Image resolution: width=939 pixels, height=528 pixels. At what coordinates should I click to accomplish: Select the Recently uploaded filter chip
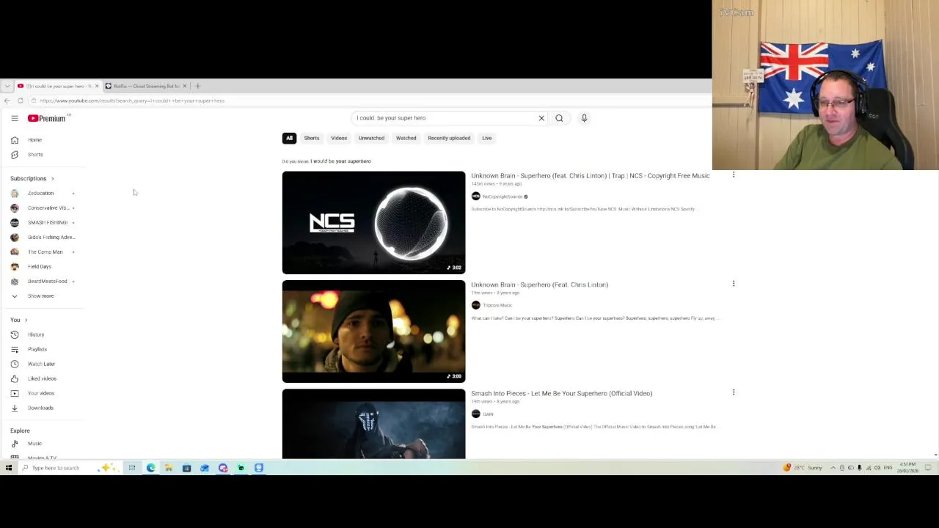(x=449, y=138)
